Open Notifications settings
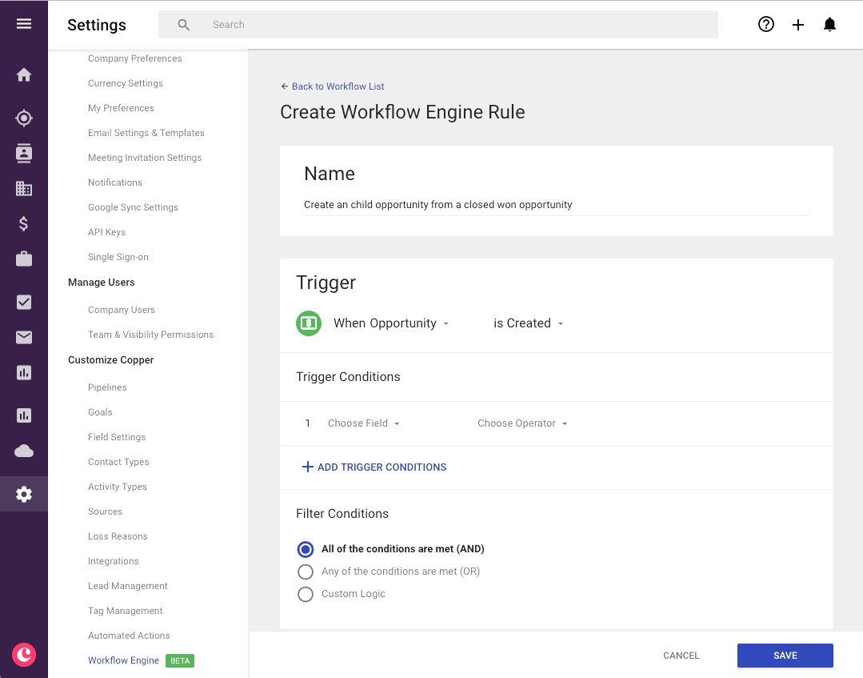Image resolution: width=863 pixels, height=678 pixels. pyautogui.click(x=115, y=183)
